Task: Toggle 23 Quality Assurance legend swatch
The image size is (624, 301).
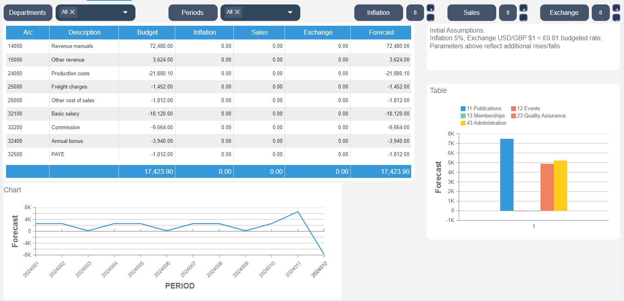Action: [514, 116]
